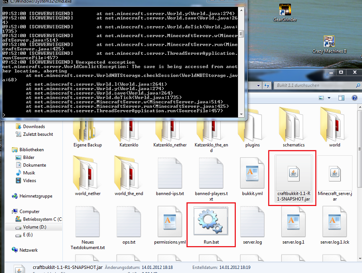Viewport: 362px width, 273px height.
Task: Select the world folder
Action: point(335,128)
